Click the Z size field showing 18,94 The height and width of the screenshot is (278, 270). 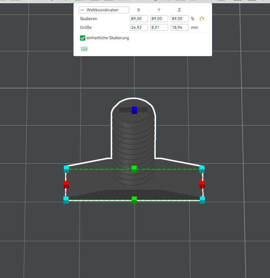pos(179,28)
